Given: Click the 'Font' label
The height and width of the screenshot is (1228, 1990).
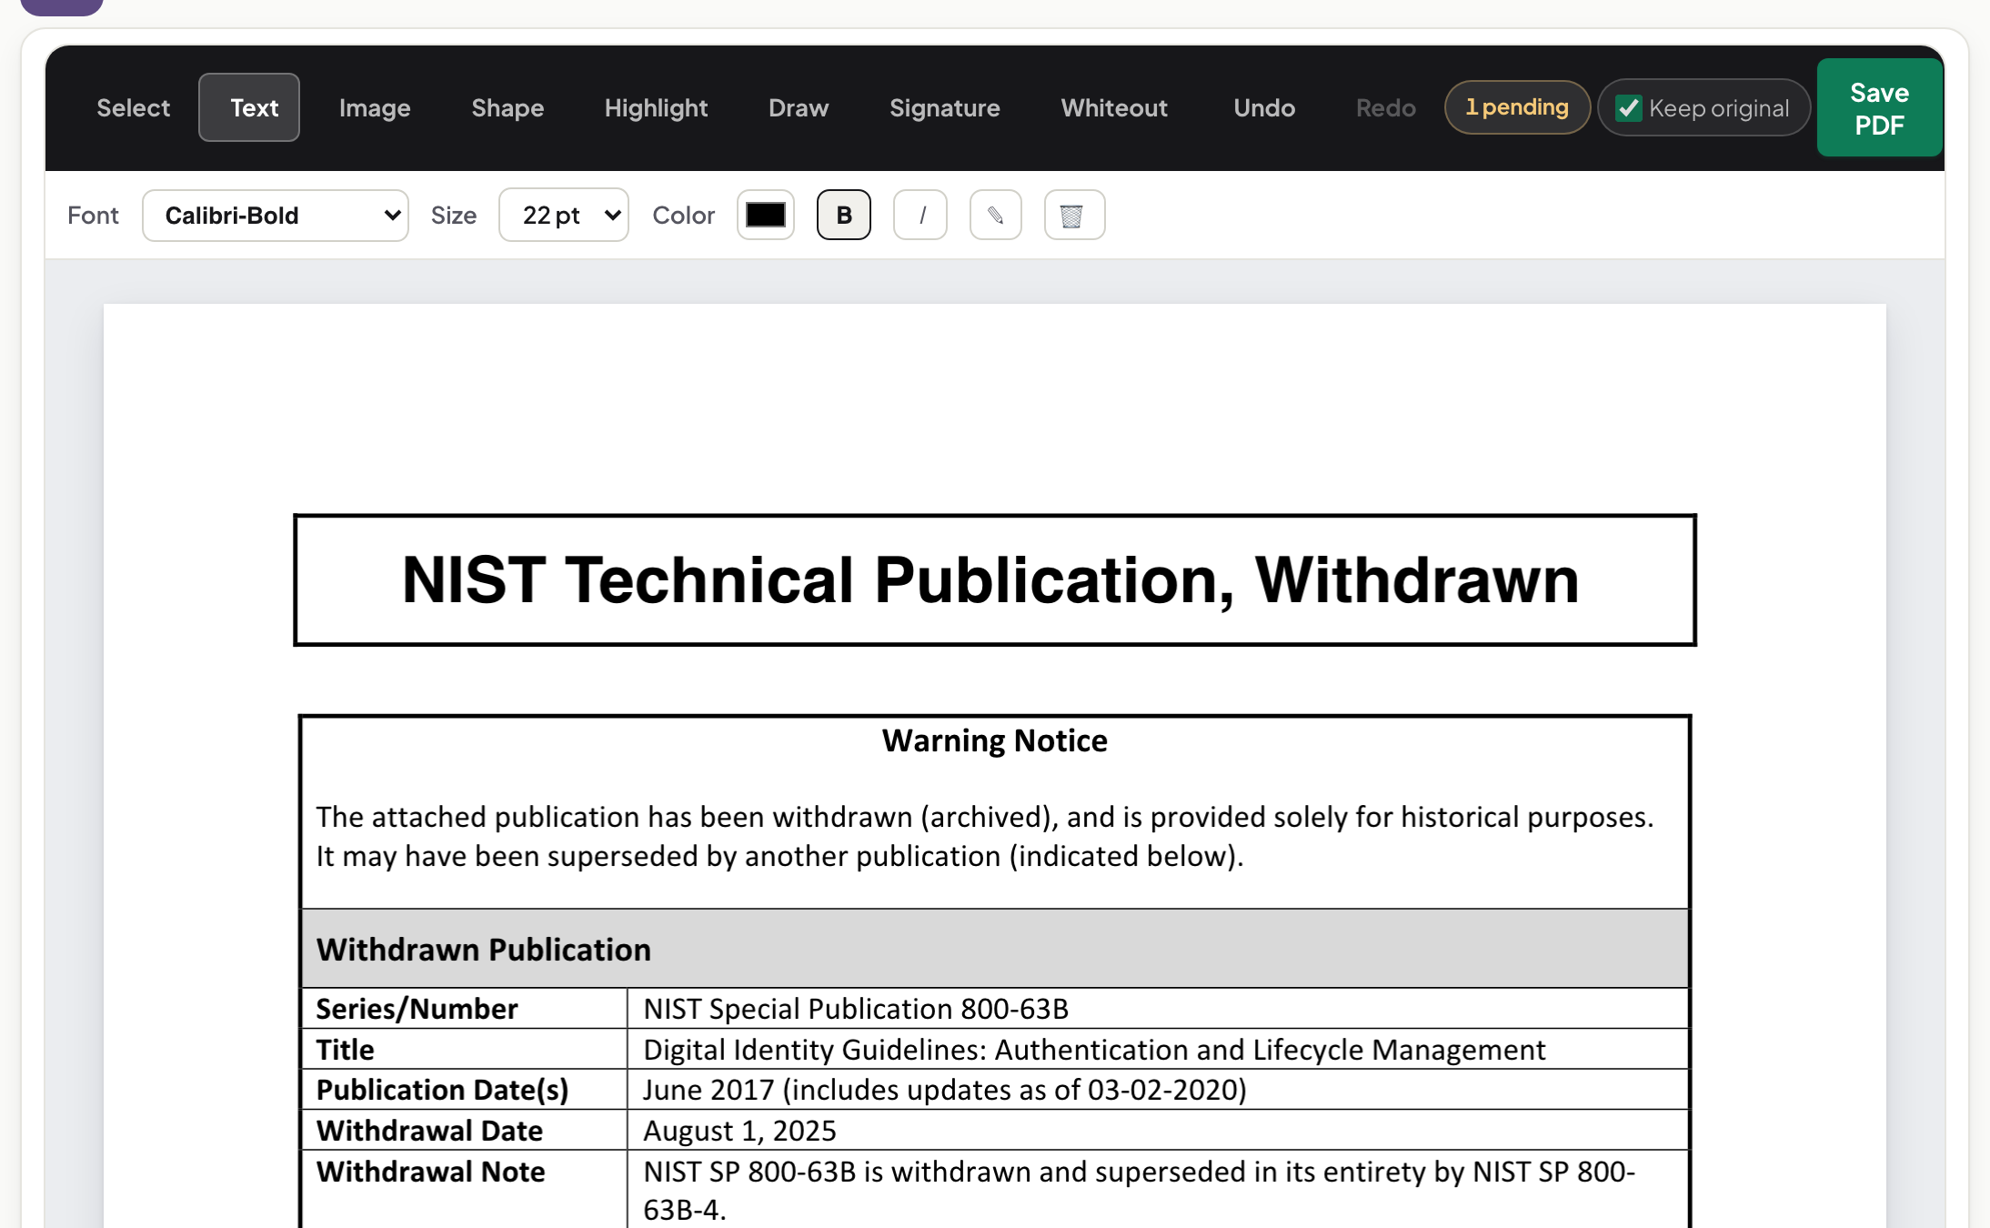Looking at the screenshot, I should click(x=93, y=216).
